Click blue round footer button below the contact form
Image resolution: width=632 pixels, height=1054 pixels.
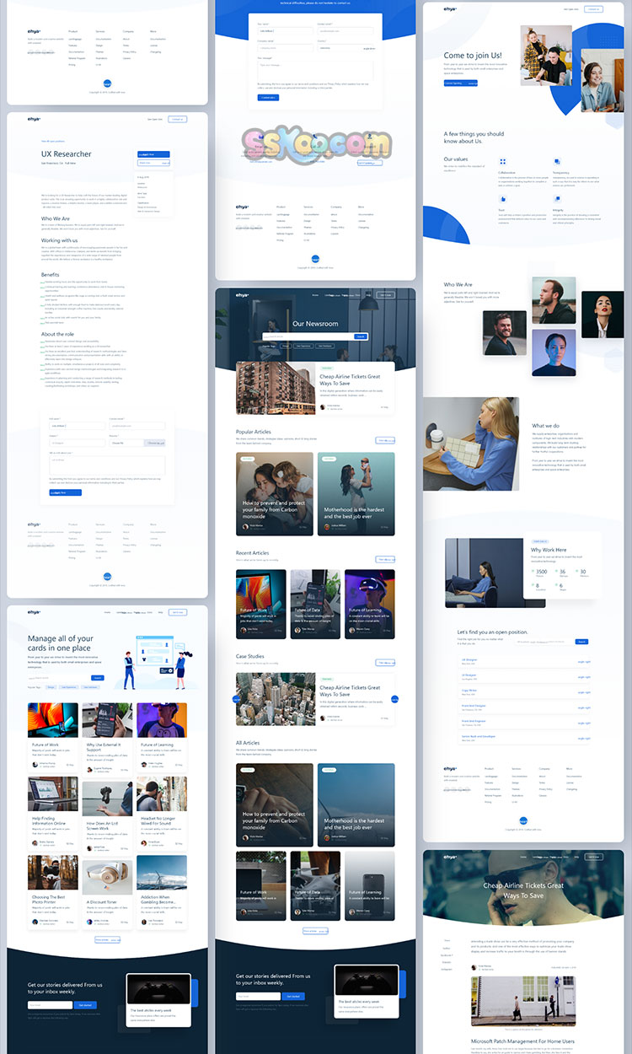pos(316,260)
